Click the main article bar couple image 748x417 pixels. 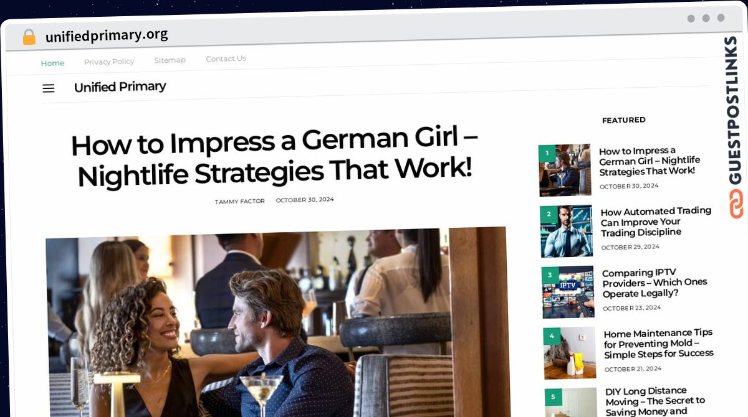277,322
